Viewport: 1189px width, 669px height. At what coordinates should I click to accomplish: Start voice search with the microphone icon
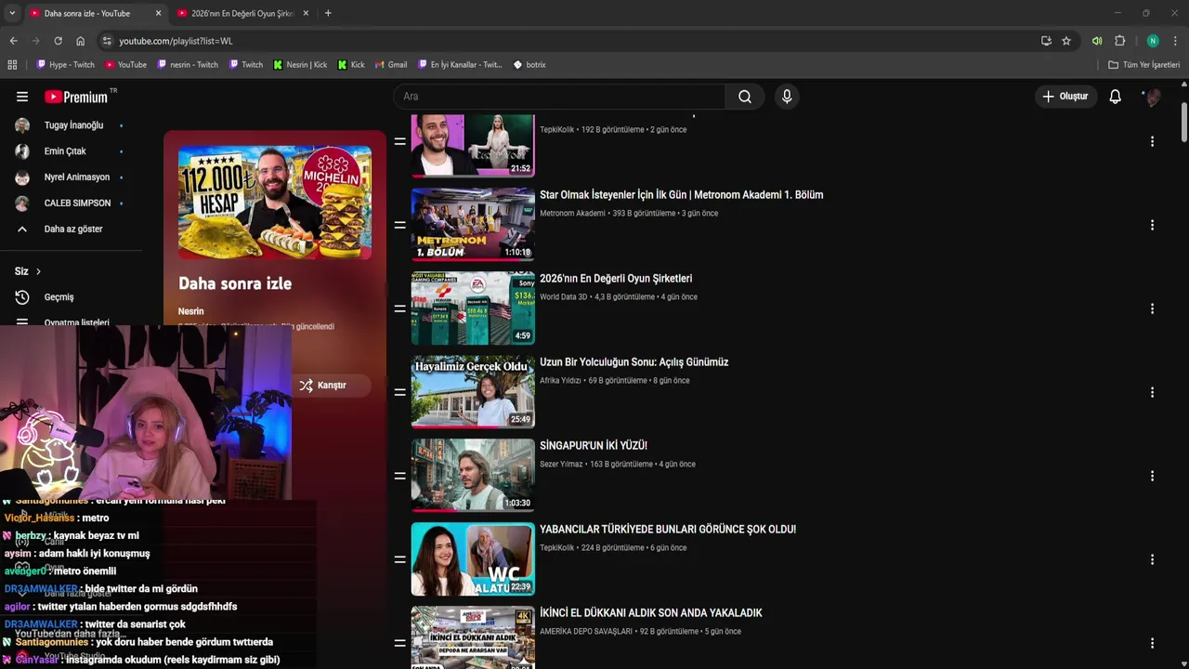[787, 97]
